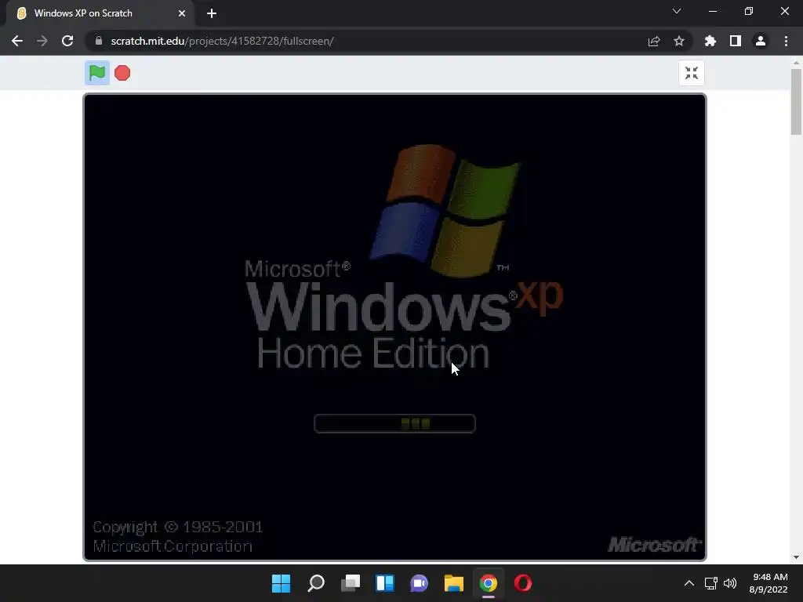Go back with the browser back arrow
This screenshot has height=602, width=803.
pyautogui.click(x=17, y=41)
